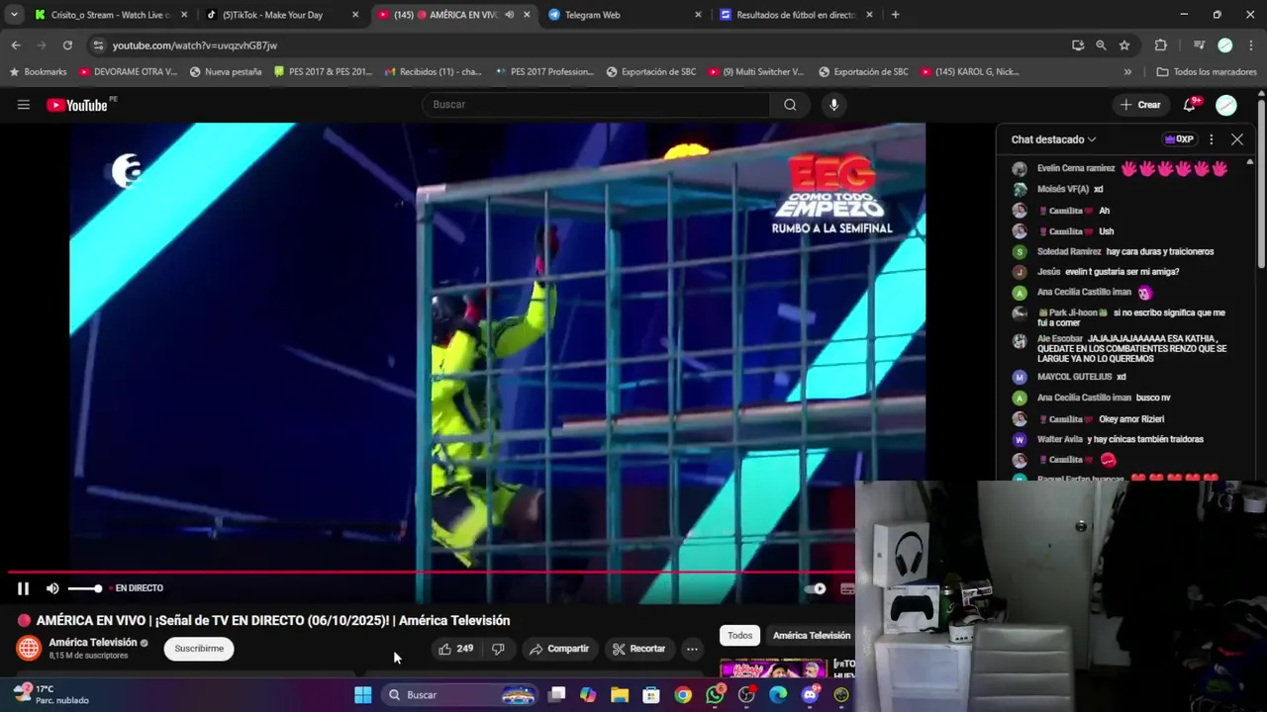Viewport: 1267px width, 712px height.
Task: Open a new browser tab
Action: click(x=895, y=15)
